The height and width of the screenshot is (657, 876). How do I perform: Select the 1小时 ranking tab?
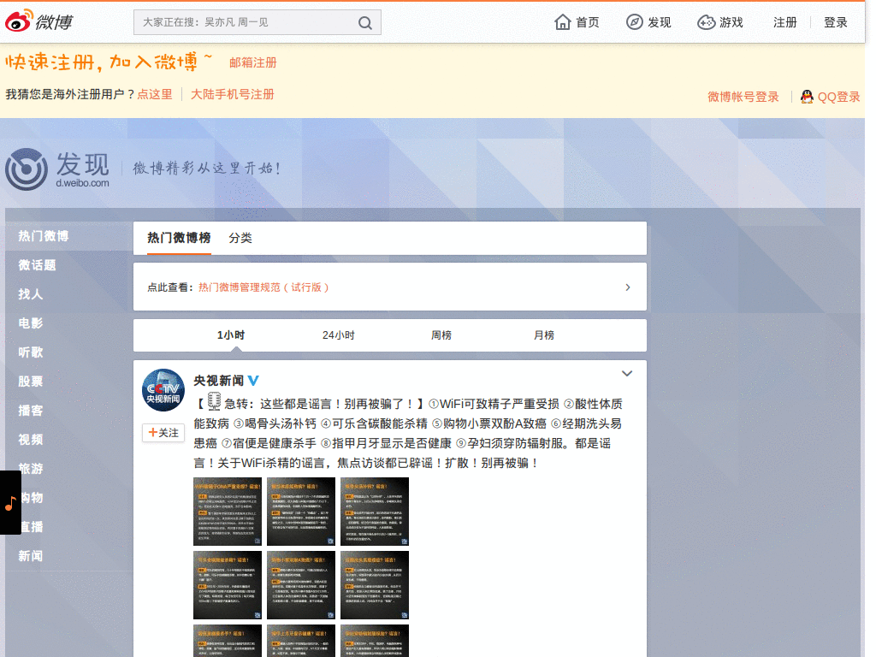pyautogui.click(x=231, y=335)
